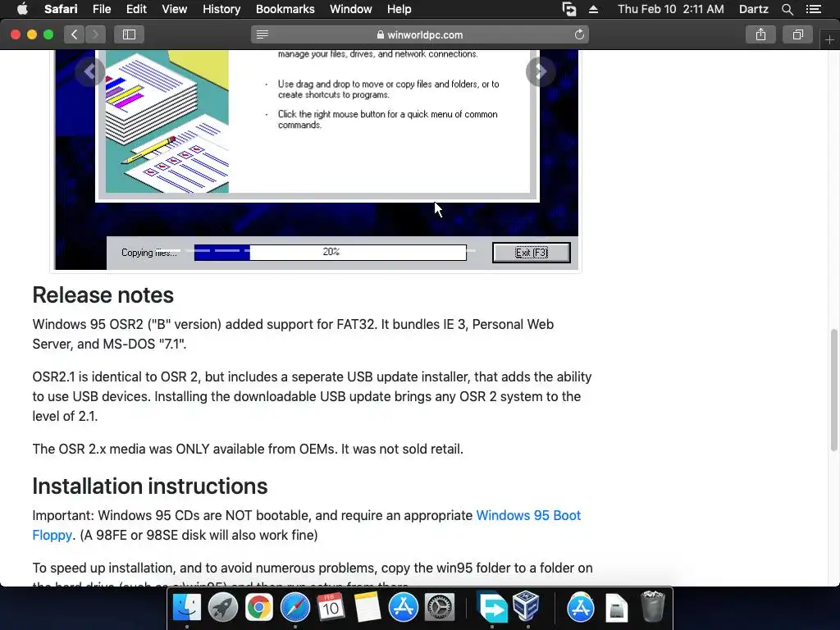
Task: Go back to previous page
Action: (75, 34)
